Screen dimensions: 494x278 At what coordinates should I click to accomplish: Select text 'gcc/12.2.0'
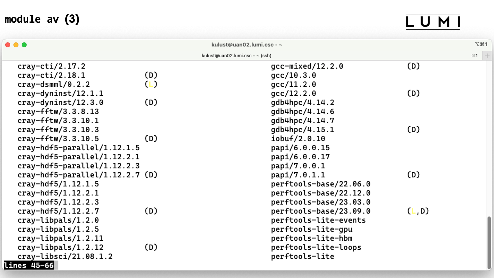(x=294, y=93)
